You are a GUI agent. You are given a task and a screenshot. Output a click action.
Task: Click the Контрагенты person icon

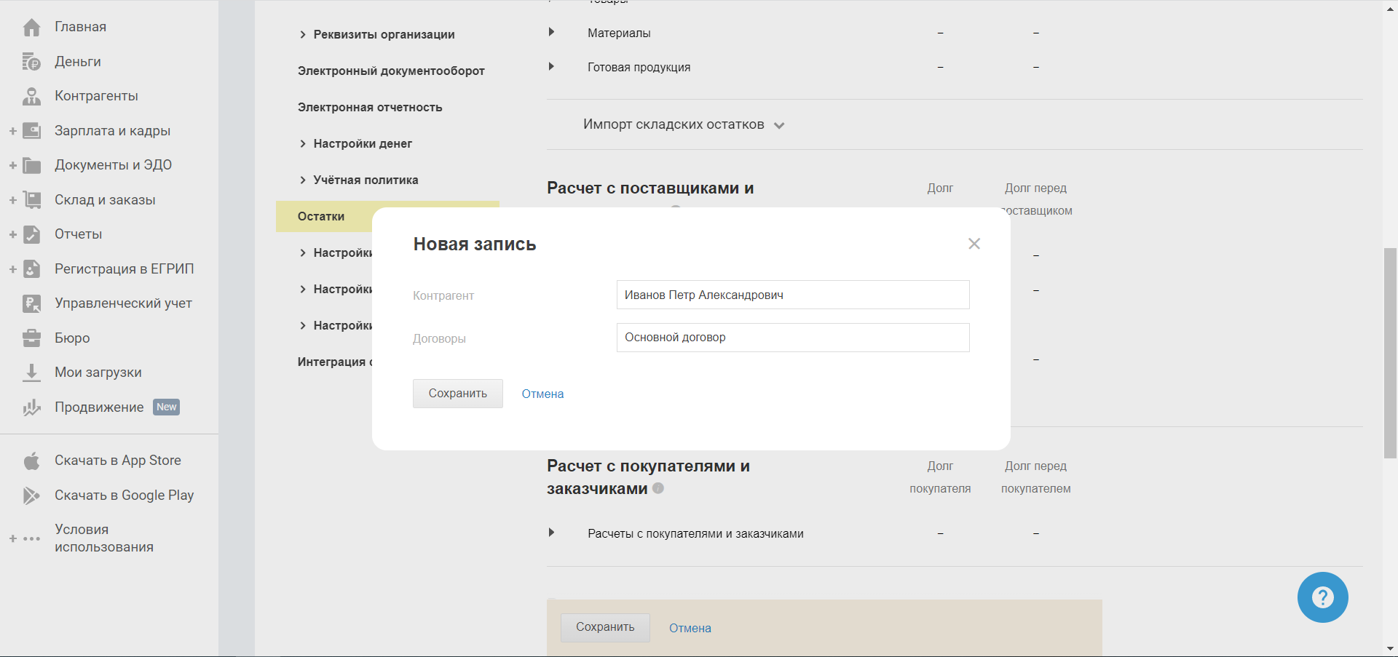(31, 96)
